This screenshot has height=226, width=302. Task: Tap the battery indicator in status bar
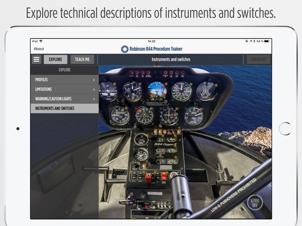pos(267,41)
